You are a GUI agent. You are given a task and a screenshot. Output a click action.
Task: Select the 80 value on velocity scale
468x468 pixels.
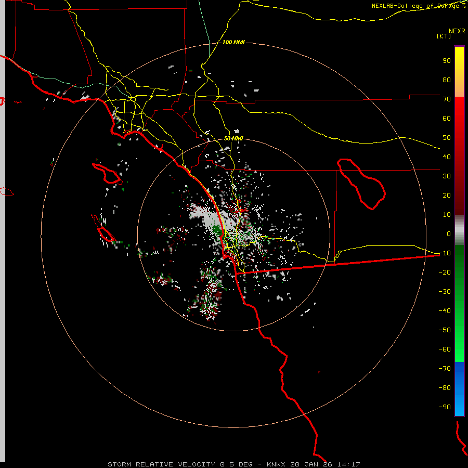[447, 80]
